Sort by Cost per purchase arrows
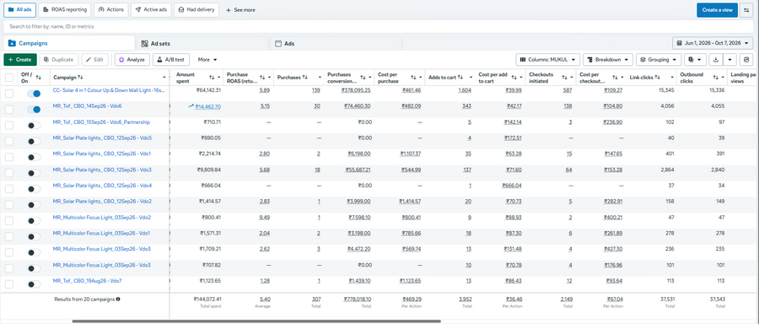This screenshot has width=759, height=324. point(413,77)
